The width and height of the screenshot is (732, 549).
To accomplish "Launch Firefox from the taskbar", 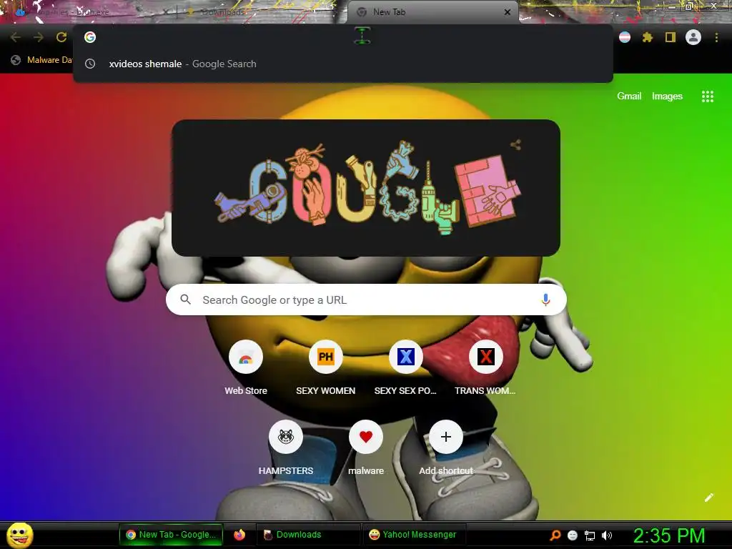I will coord(239,535).
